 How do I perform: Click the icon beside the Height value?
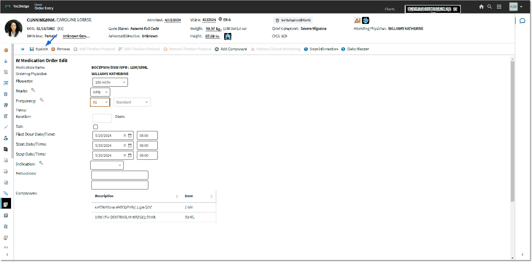pos(228,36)
